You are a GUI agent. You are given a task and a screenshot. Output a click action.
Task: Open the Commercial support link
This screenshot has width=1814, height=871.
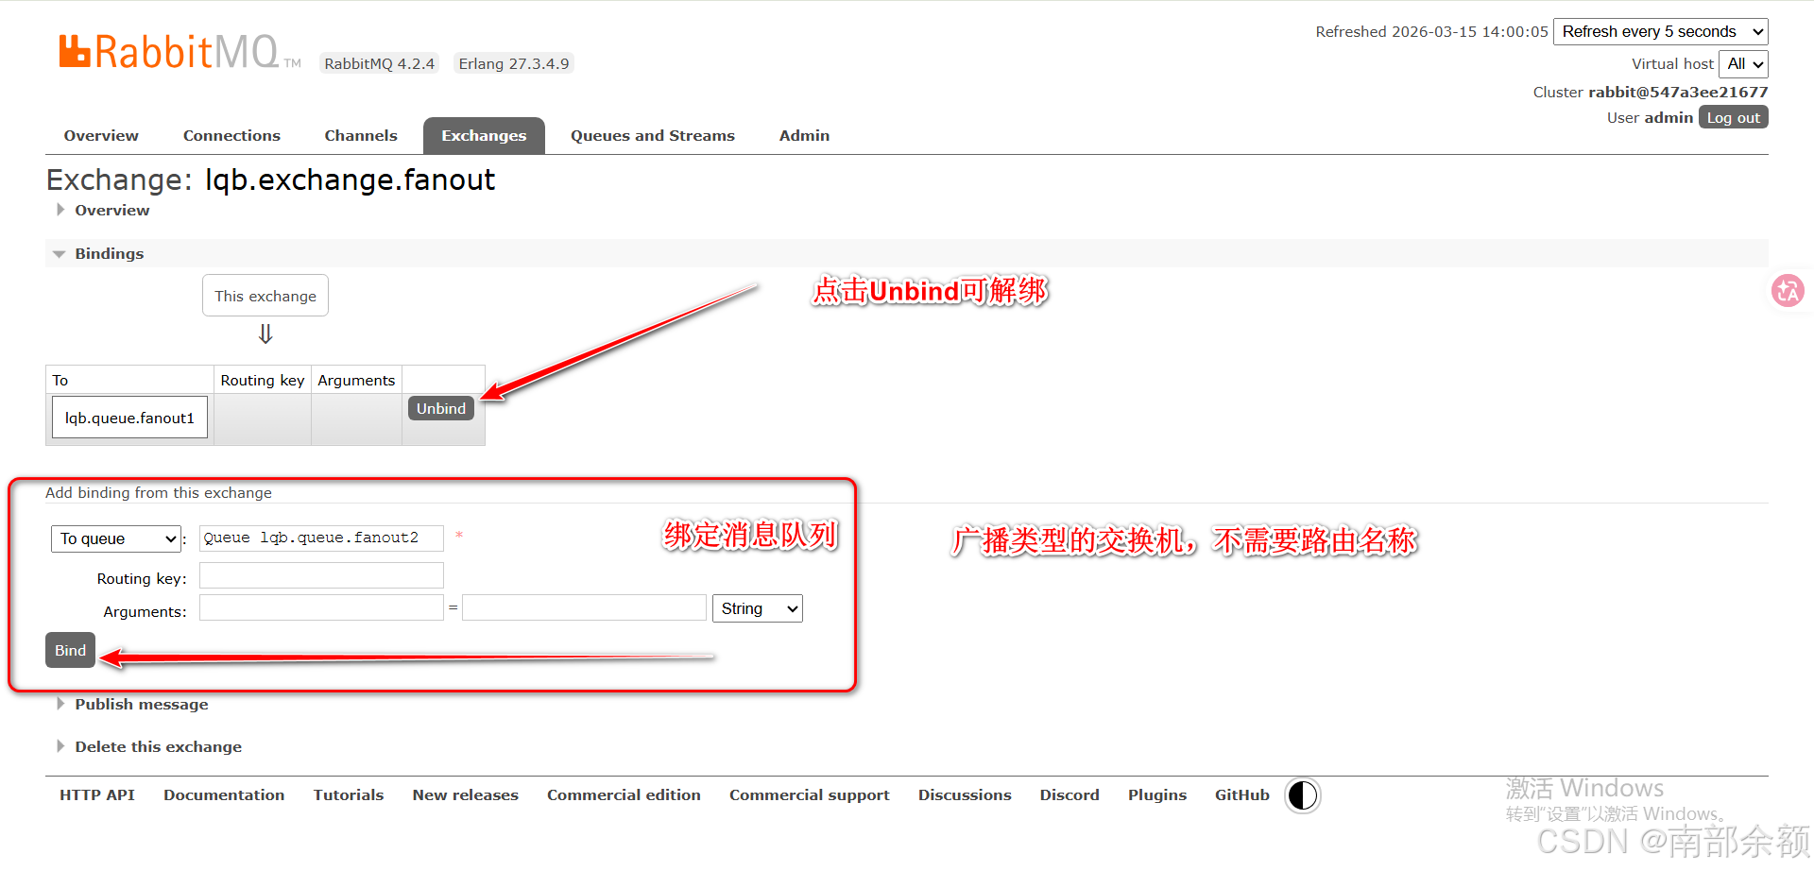(810, 794)
